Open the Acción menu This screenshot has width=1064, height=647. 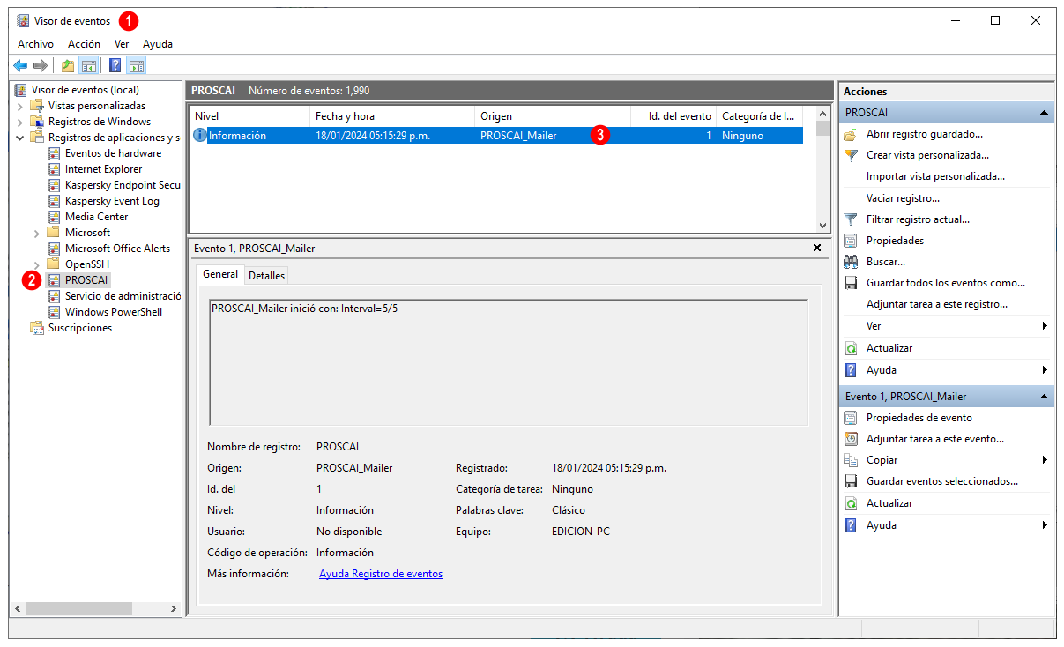[84, 43]
